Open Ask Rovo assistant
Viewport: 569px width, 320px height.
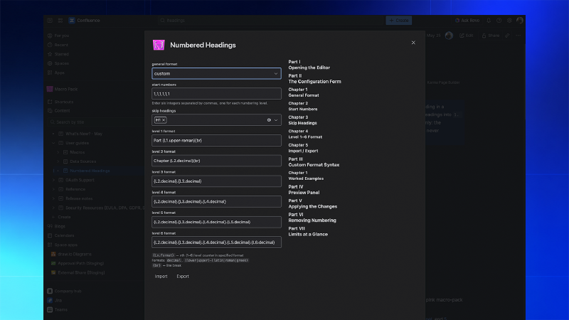tap(467, 21)
